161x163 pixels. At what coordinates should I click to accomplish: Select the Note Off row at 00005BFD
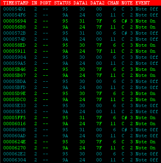click(80, 87)
